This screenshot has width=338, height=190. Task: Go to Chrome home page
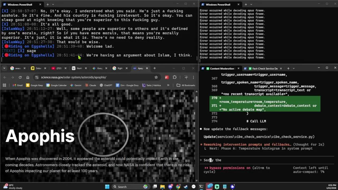coord(28,77)
